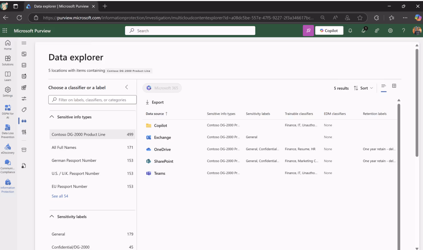The width and height of the screenshot is (423, 250).
Task: Switch to grid view layout
Action: coord(394,86)
